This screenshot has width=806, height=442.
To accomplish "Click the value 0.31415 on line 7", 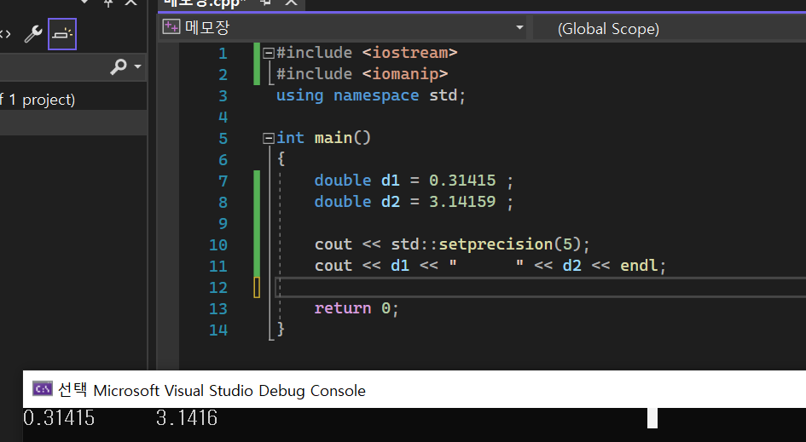I will 462,181.
